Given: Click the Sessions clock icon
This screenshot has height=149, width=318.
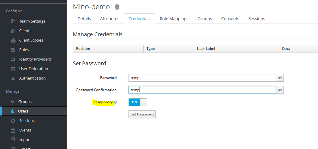Looking at the screenshot, I should pos(13,121).
